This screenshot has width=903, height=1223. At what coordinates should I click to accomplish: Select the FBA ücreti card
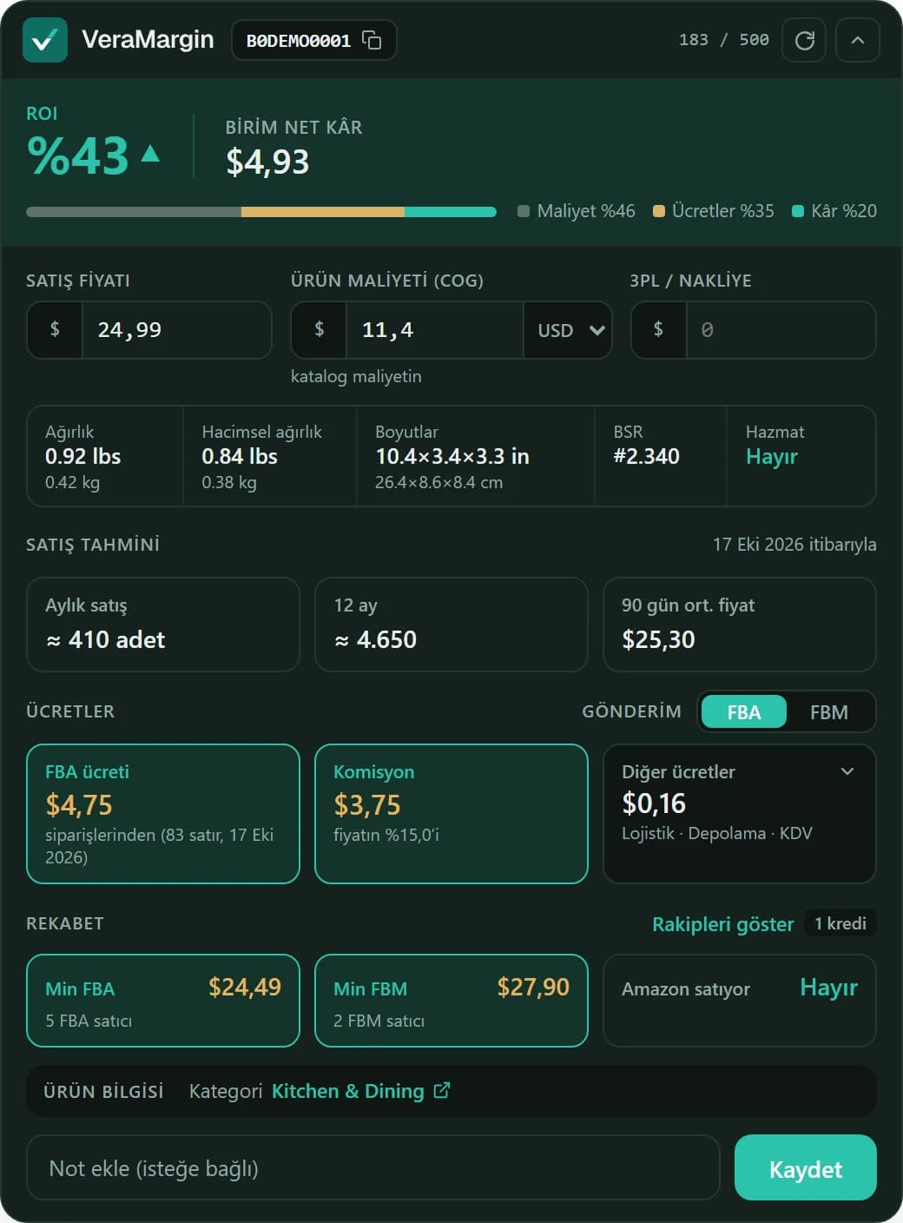[x=163, y=814]
